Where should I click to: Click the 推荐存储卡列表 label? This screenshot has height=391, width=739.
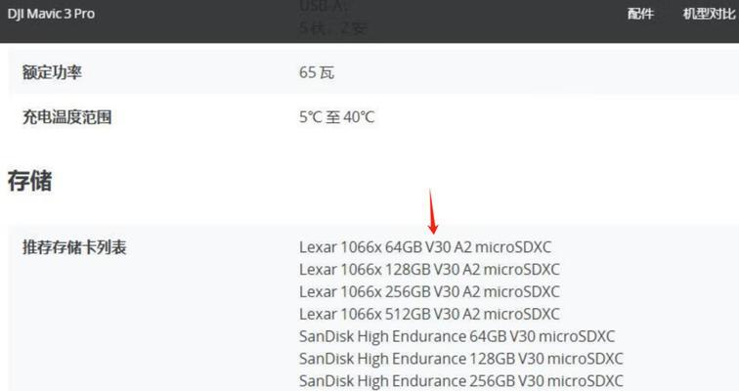click(74, 247)
